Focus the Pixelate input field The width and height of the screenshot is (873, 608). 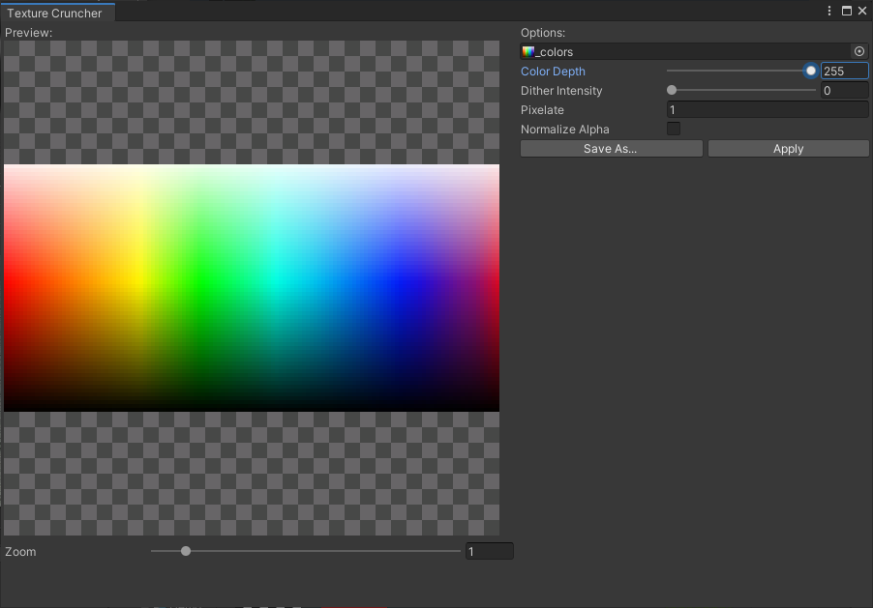coord(768,109)
